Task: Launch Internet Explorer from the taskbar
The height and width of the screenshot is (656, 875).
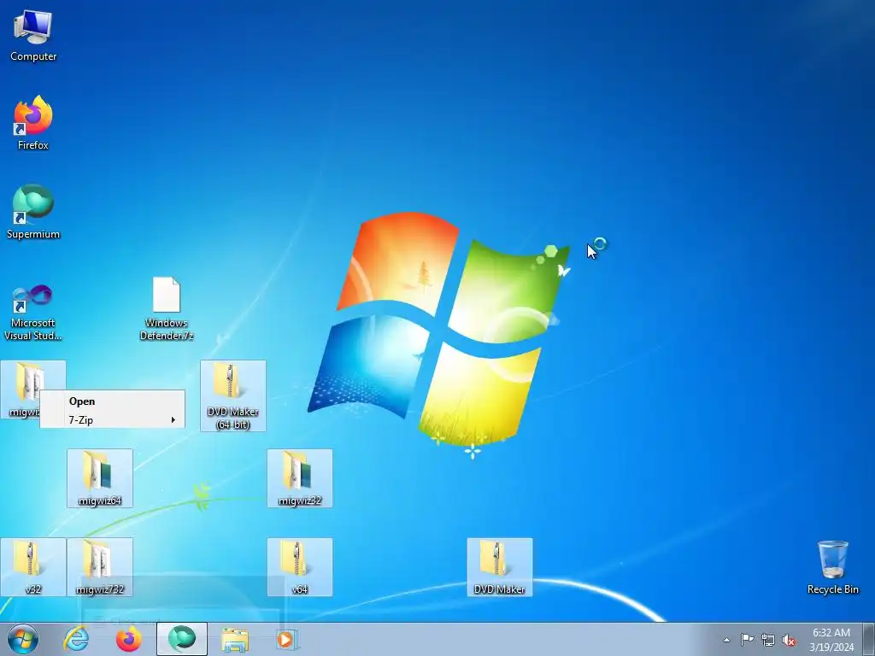Action: [76, 639]
